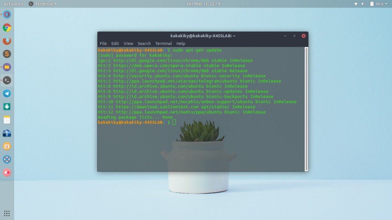392x220 pixels.
Task: Click '[sudo] password for kakakiky:' line
Action: [x=135, y=55]
